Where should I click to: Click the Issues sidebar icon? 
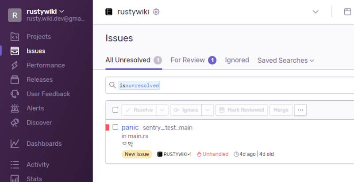click(x=15, y=51)
